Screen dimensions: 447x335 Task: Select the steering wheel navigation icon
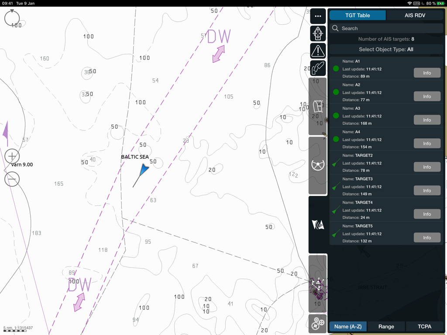point(318,165)
